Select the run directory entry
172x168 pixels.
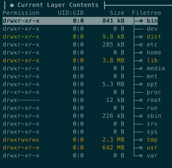click(x=80, y=108)
